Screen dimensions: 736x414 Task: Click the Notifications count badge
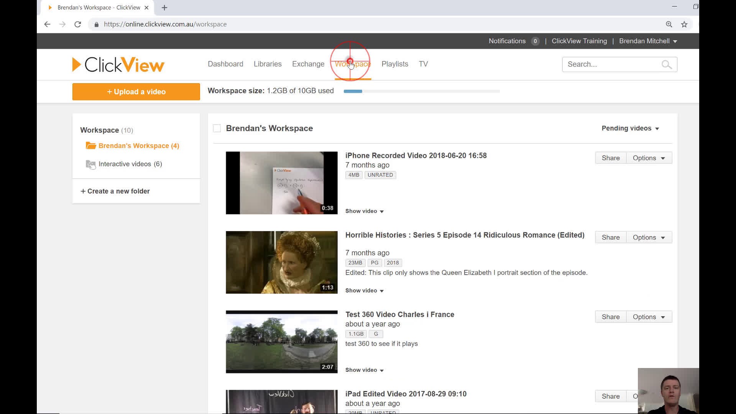click(x=535, y=41)
